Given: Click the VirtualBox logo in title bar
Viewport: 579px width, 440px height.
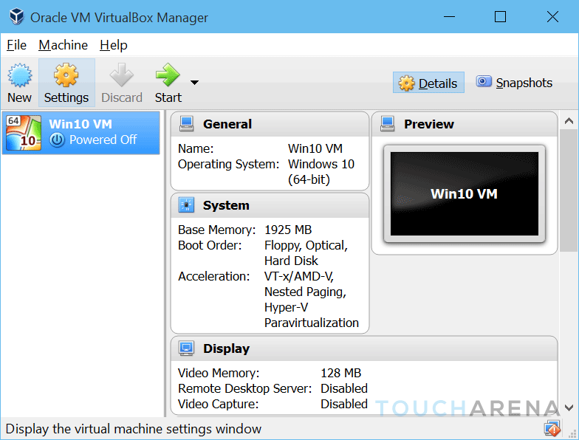Looking at the screenshot, I should (16, 17).
